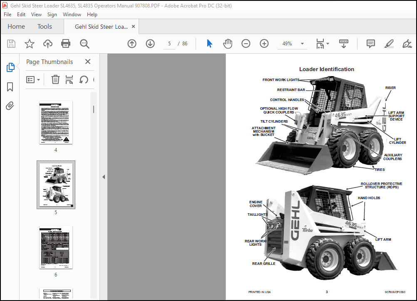Click the 49% zoom value field
Image resolution: width=417 pixels, height=301 pixels.
coord(287,44)
